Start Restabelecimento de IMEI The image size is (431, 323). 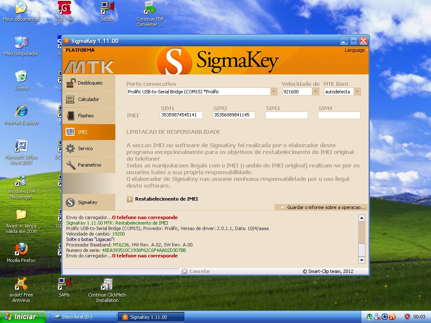pos(166,199)
